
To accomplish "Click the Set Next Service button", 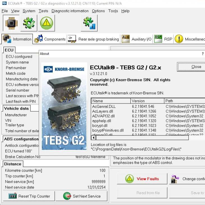I will click(81, 196).
